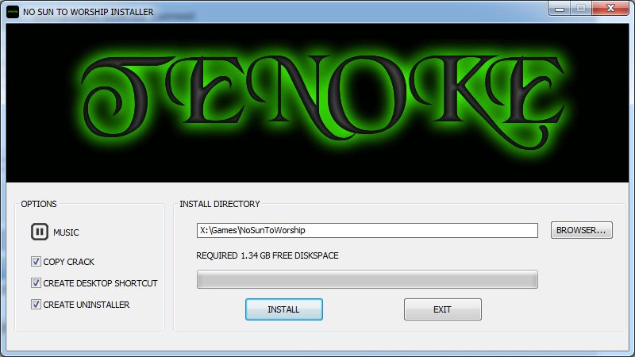The height and width of the screenshot is (357, 635).
Task: Pause the installer music
Action: 39,232
